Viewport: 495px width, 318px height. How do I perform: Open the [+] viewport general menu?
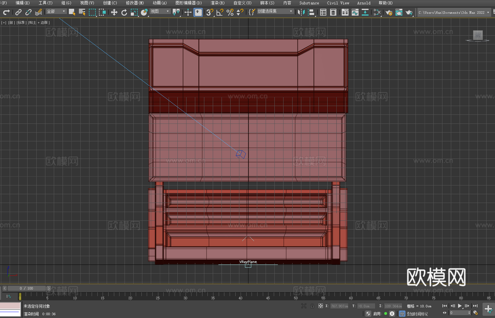(4, 23)
